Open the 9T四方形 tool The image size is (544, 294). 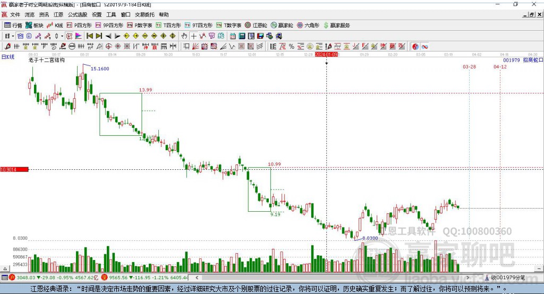(x=199, y=25)
